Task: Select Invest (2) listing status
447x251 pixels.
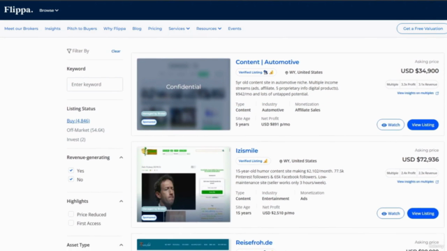Action: [76, 139]
